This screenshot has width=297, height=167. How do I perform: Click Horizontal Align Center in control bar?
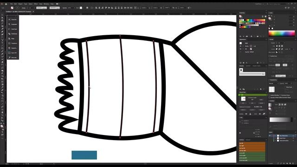99,8
